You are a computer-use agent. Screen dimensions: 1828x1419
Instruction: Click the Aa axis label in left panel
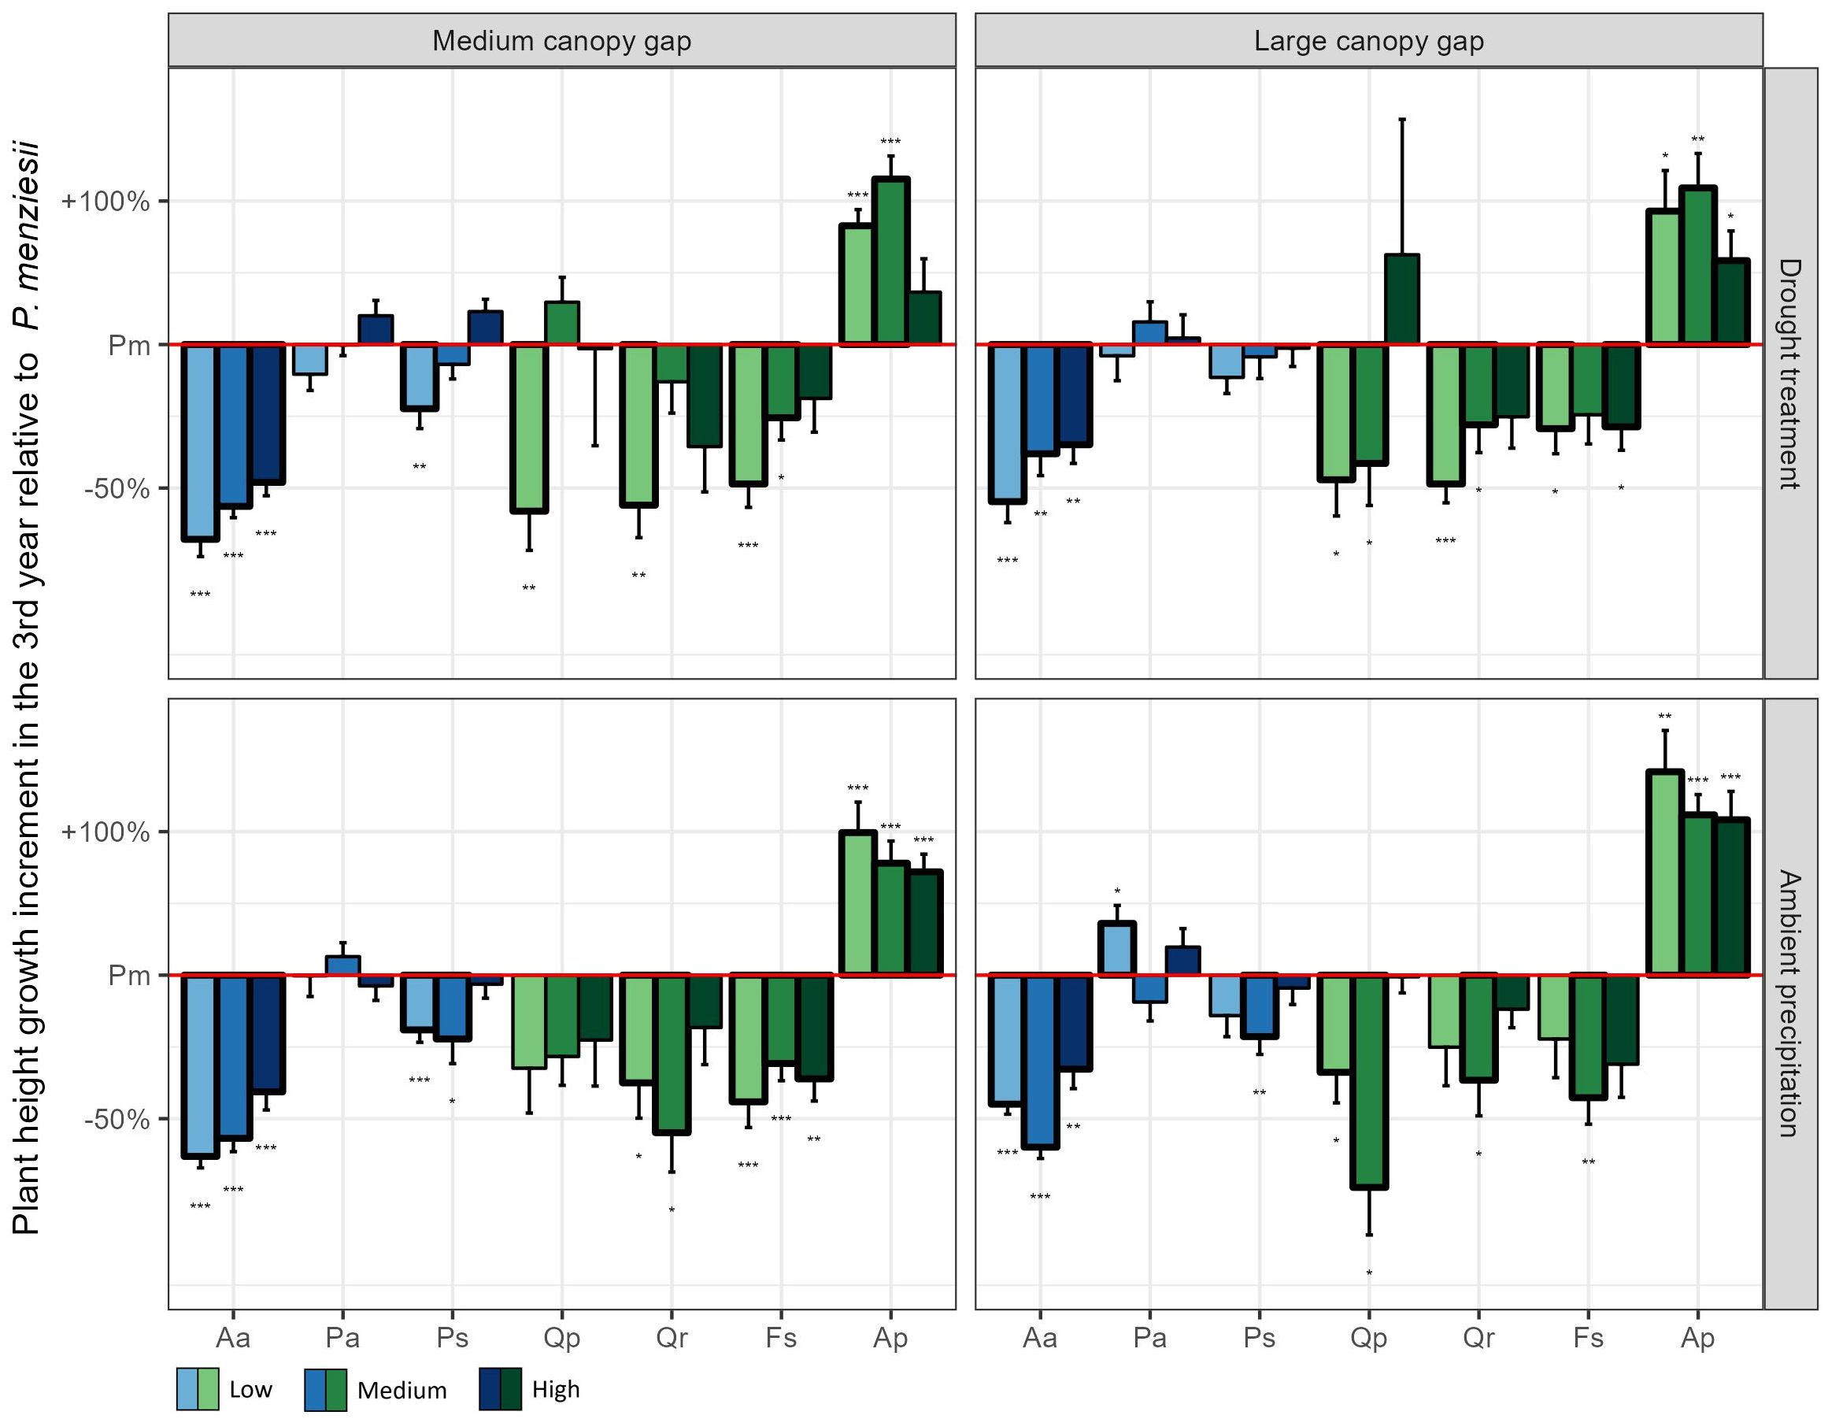[233, 1338]
